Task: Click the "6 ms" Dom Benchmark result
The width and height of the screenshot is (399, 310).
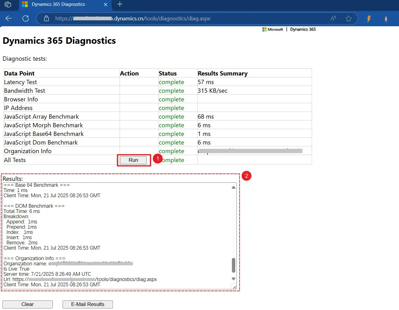Action: click(204, 142)
